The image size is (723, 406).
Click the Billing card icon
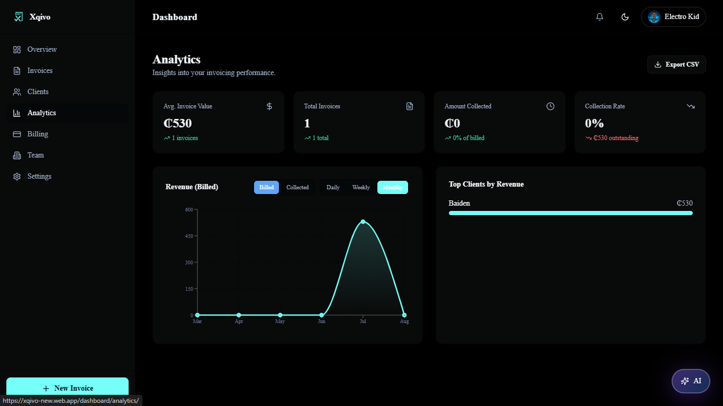17,134
